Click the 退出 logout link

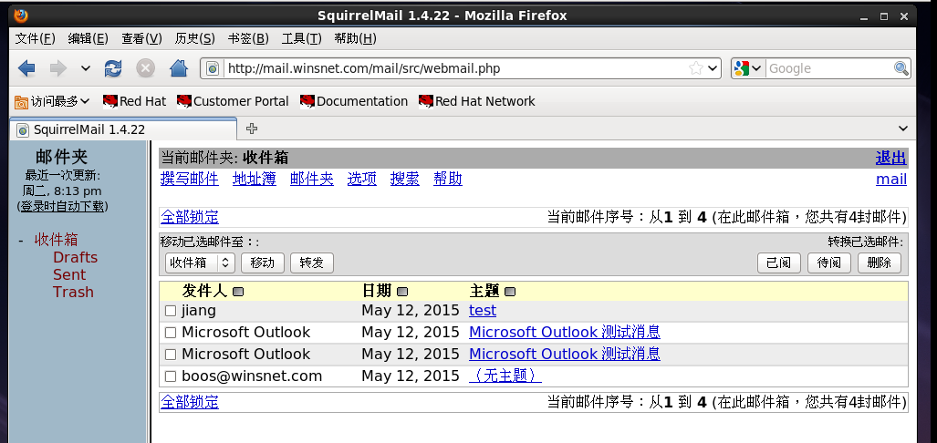click(891, 159)
